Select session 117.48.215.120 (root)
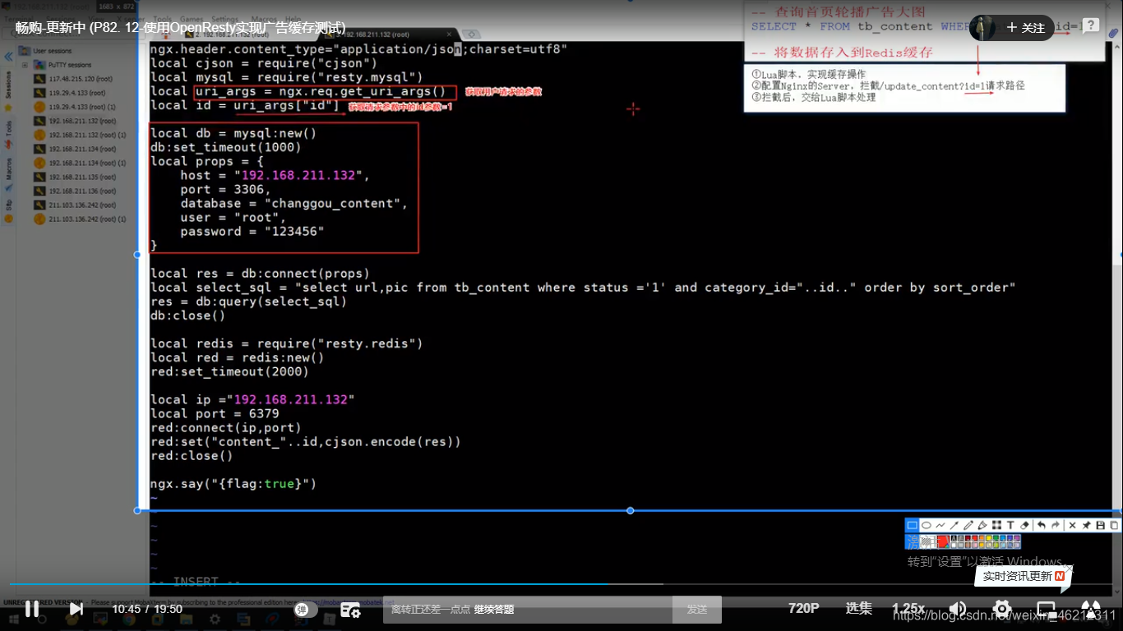Screen dimensions: 1123x631 [x=81, y=79]
